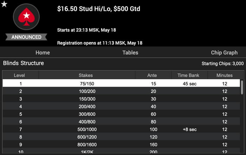The image size is (246, 155).
Task: Select the level 7 row with +8 sec
Action: [121, 129]
